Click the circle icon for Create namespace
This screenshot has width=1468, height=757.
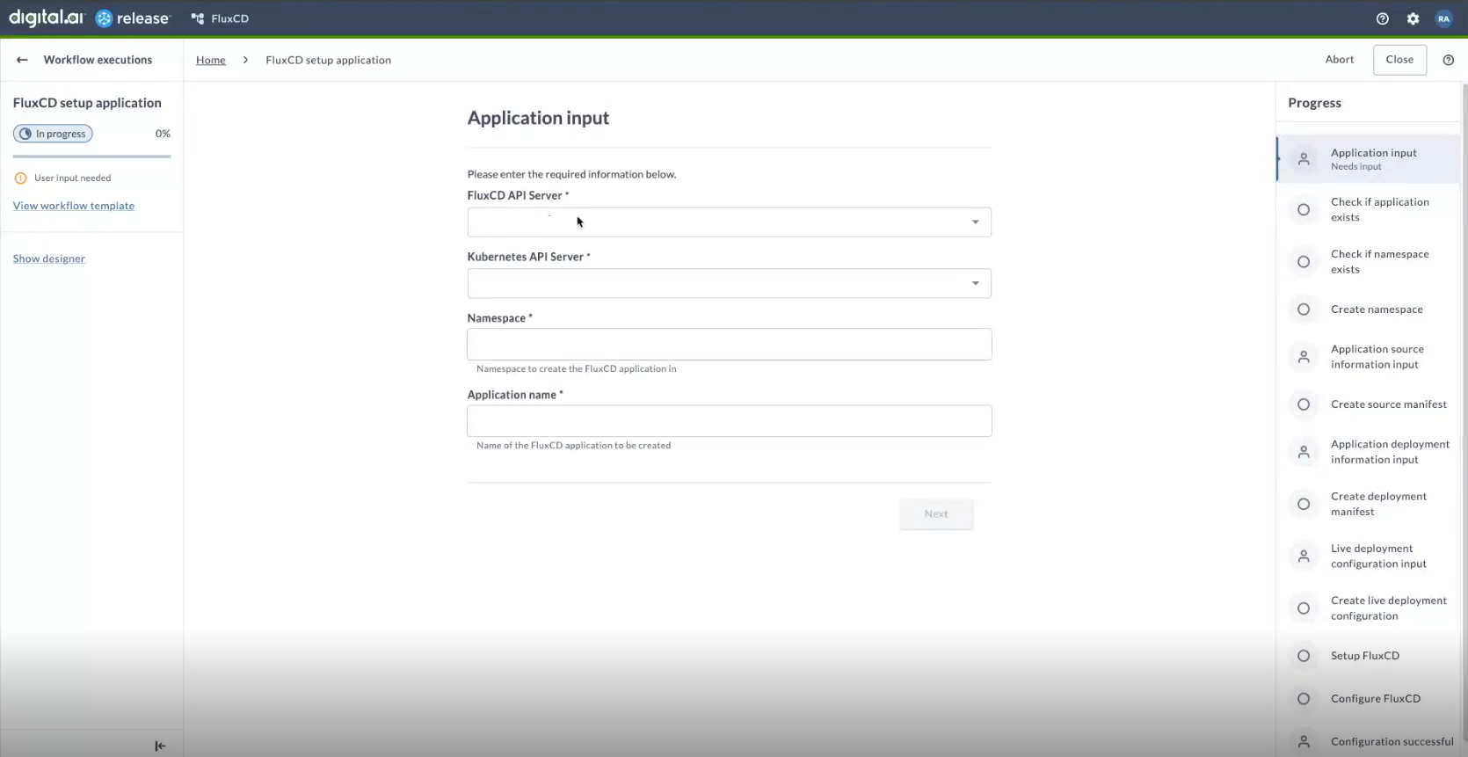pyautogui.click(x=1304, y=309)
